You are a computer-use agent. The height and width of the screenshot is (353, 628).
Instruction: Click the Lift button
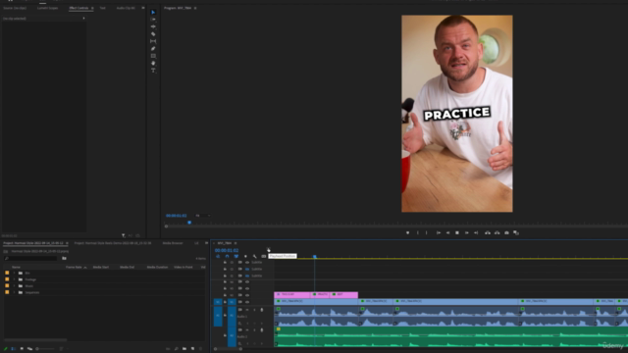coord(488,232)
